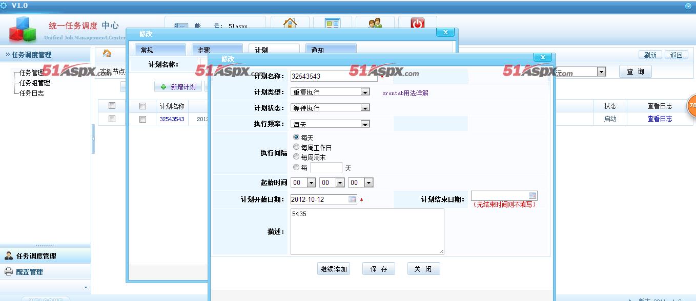The image size is (696, 301).
Task: Open calendar picker for 计划开始日期
Action: 352,199
